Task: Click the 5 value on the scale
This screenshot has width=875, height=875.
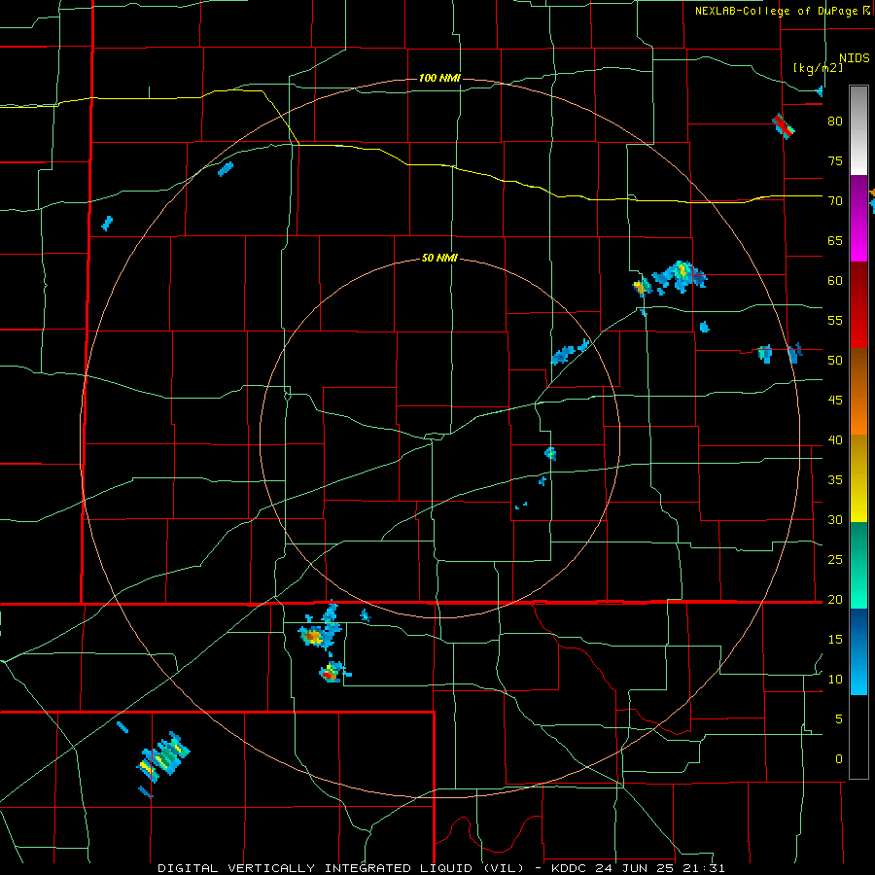Action: pos(839,719)
